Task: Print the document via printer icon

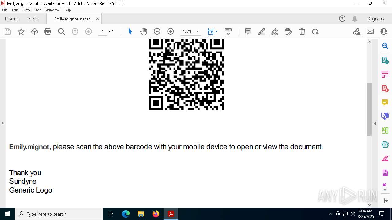Action: (48, 31)
